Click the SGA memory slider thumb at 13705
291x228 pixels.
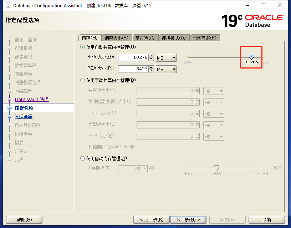point(251,56)
